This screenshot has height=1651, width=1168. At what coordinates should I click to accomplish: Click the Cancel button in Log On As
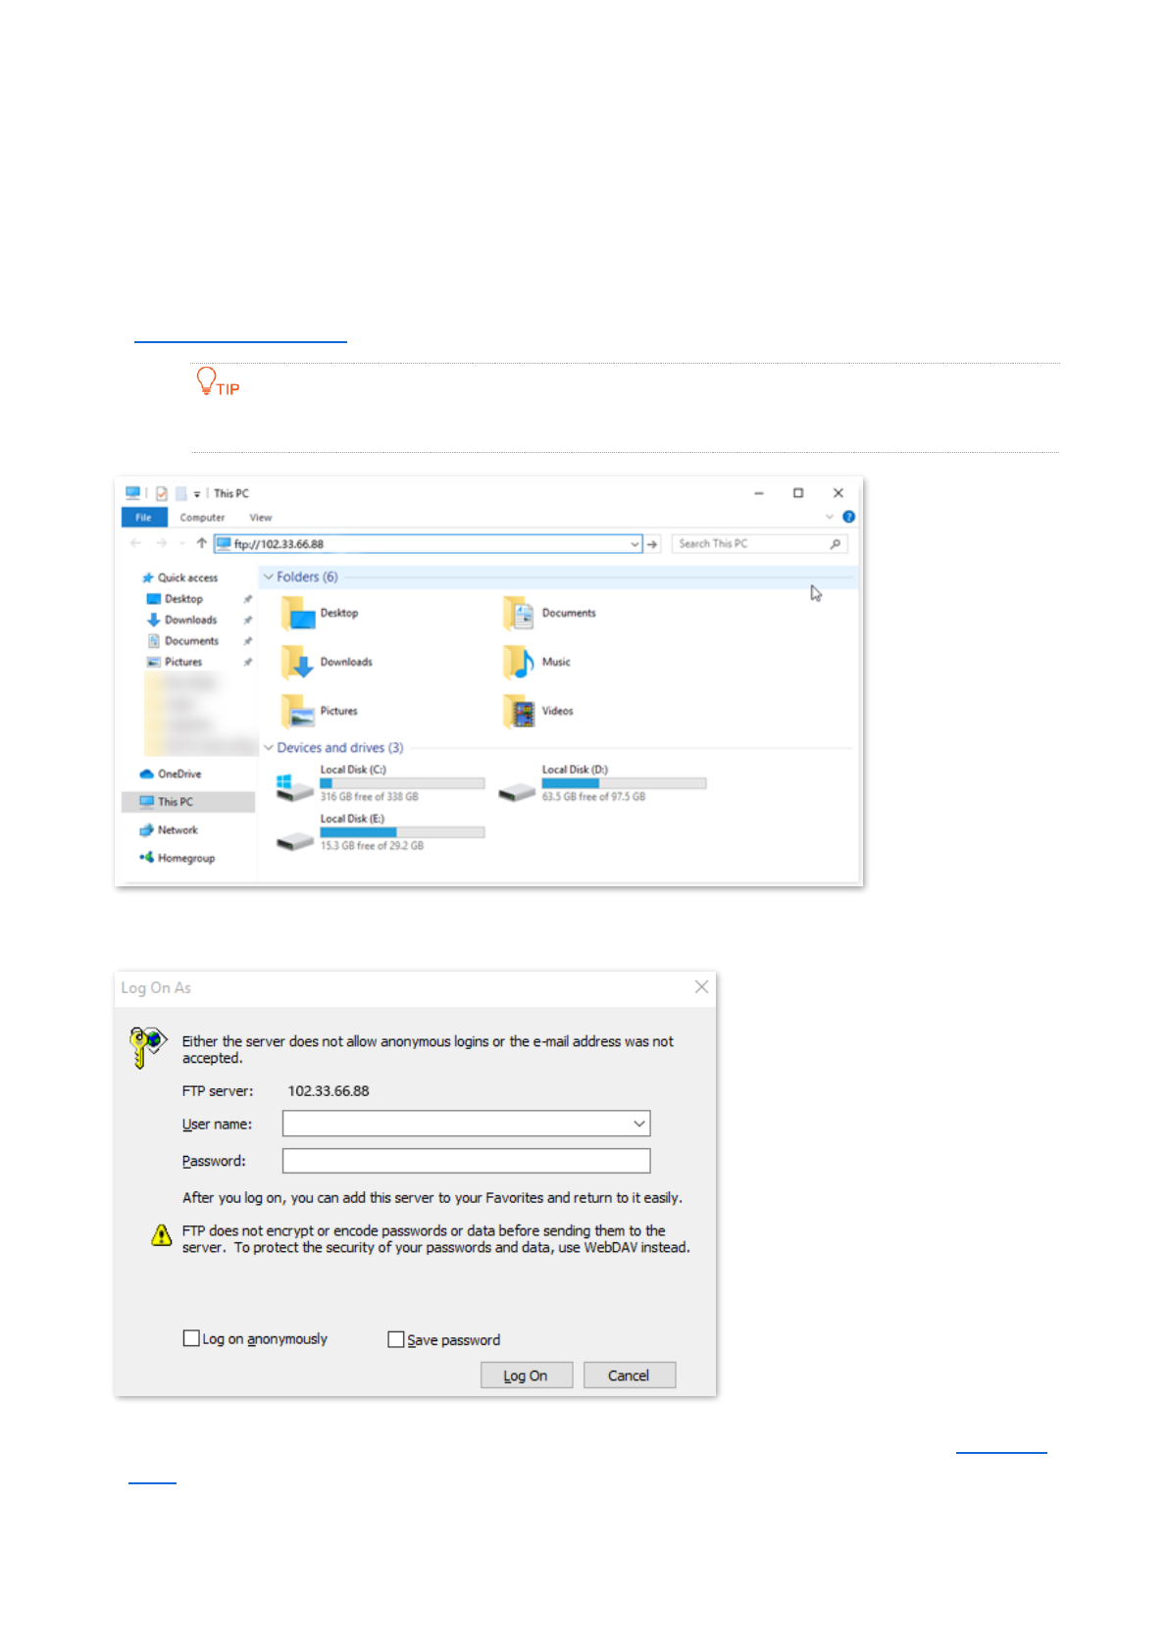tap(630, 1376)
